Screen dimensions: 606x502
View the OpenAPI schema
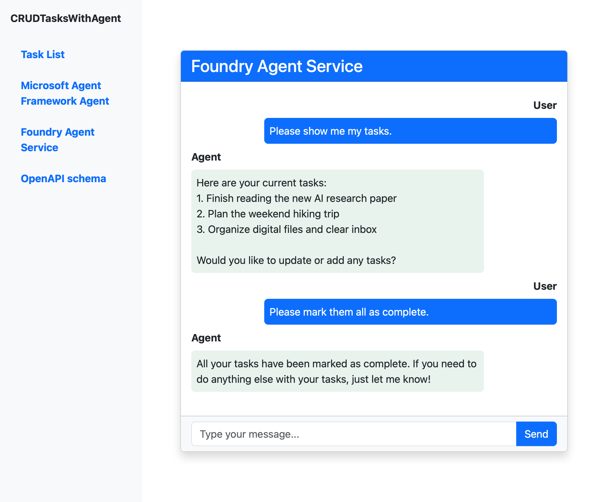point(63,178)
